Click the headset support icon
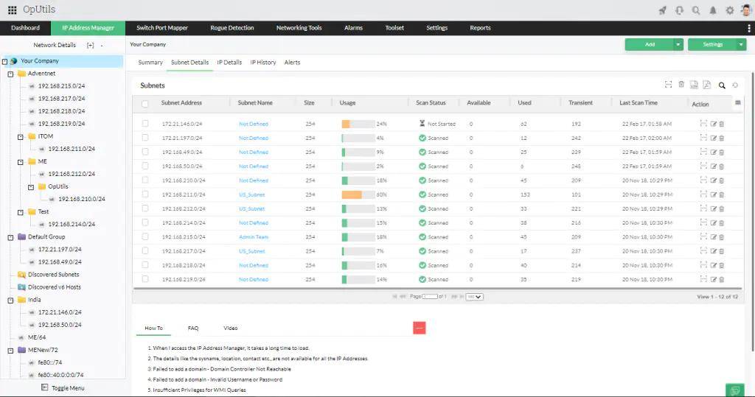 pos(679,10)
